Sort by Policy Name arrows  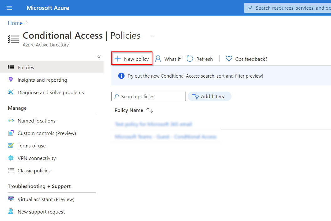[150, 110]
